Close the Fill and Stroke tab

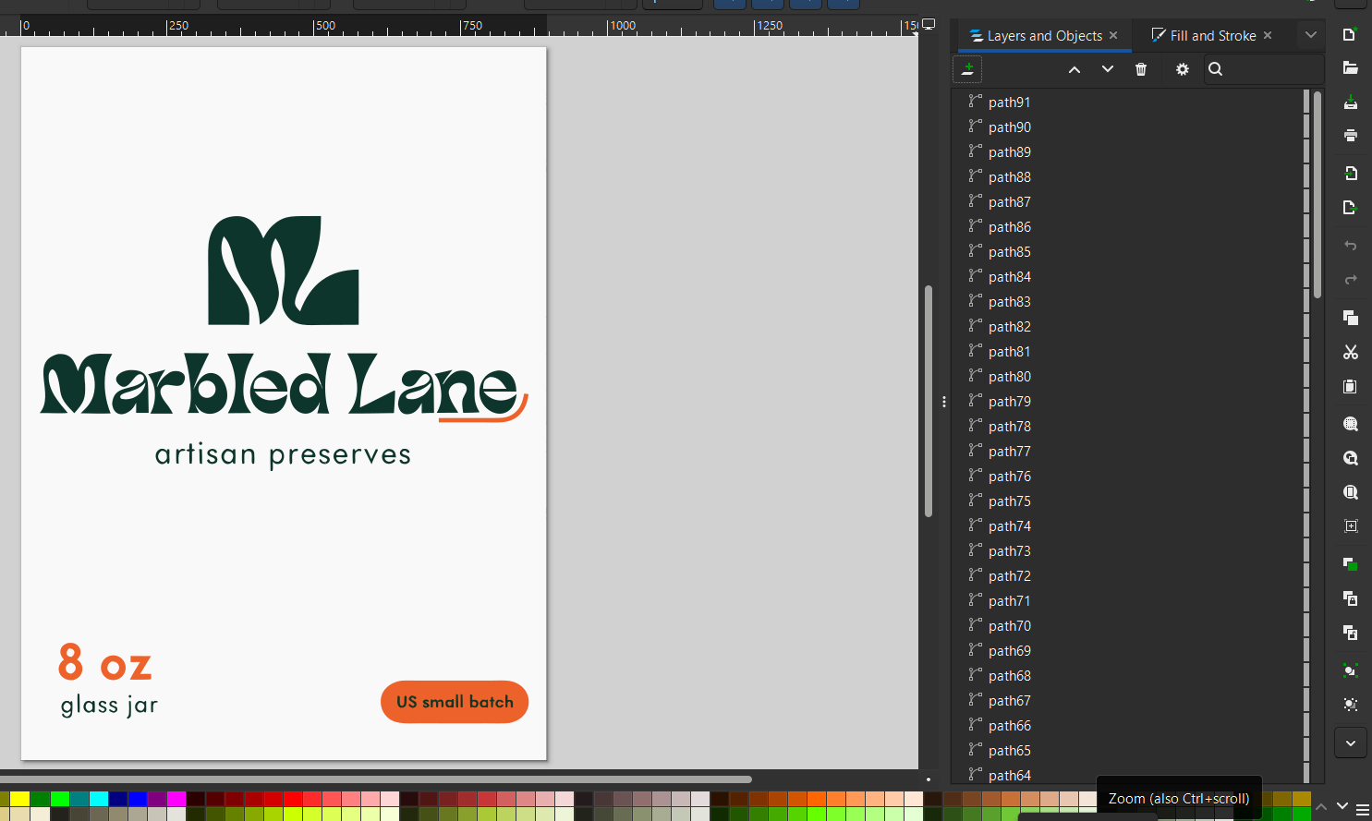[x=1268, y=35]
